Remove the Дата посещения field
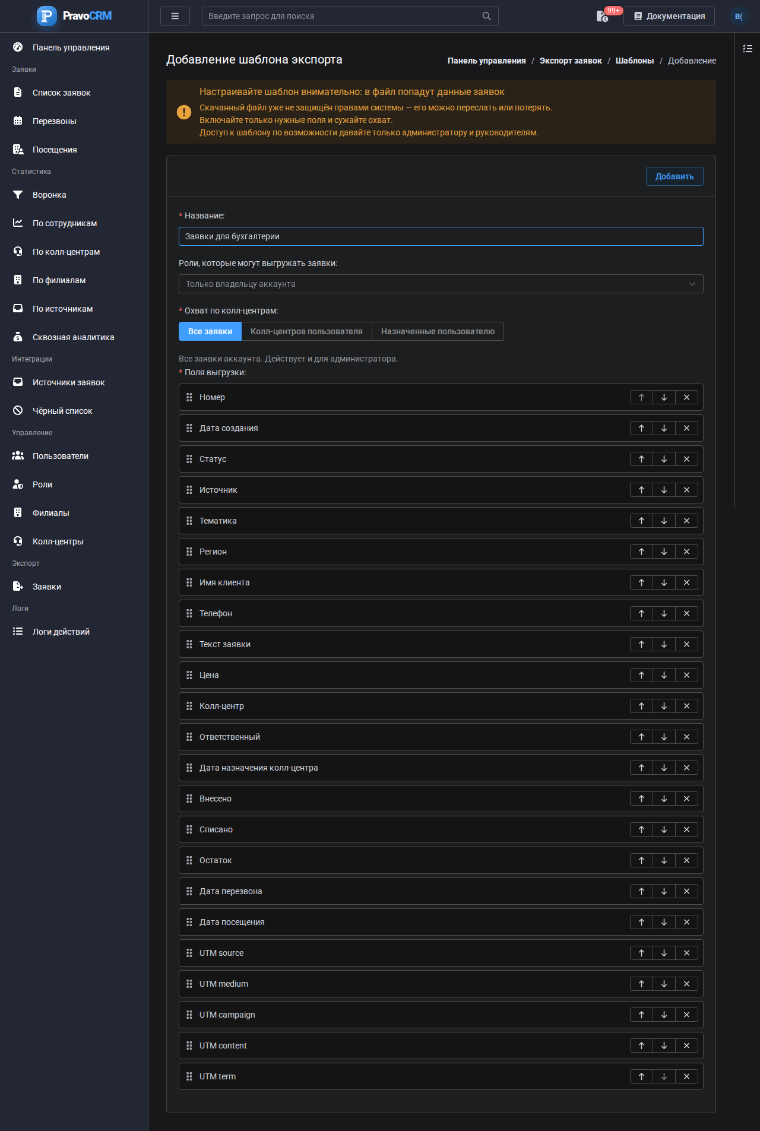Screen dimensions: 760x1131 (686, 922)
